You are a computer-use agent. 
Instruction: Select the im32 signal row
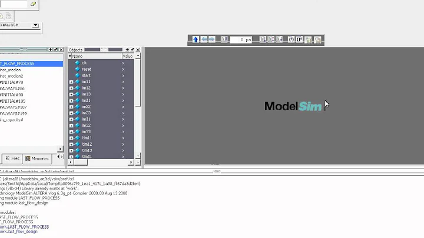(101, 125)
